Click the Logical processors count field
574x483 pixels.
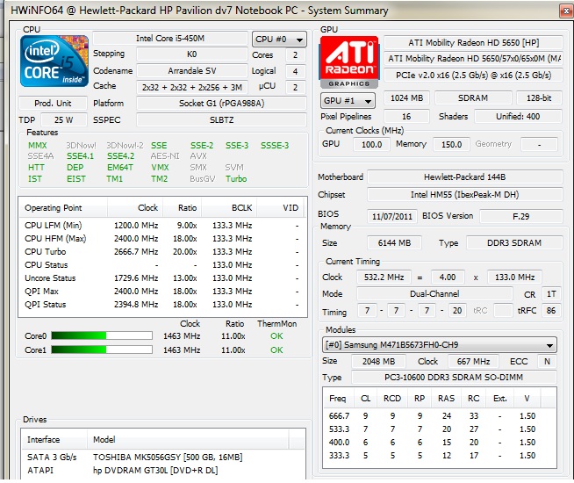point(295,71)
